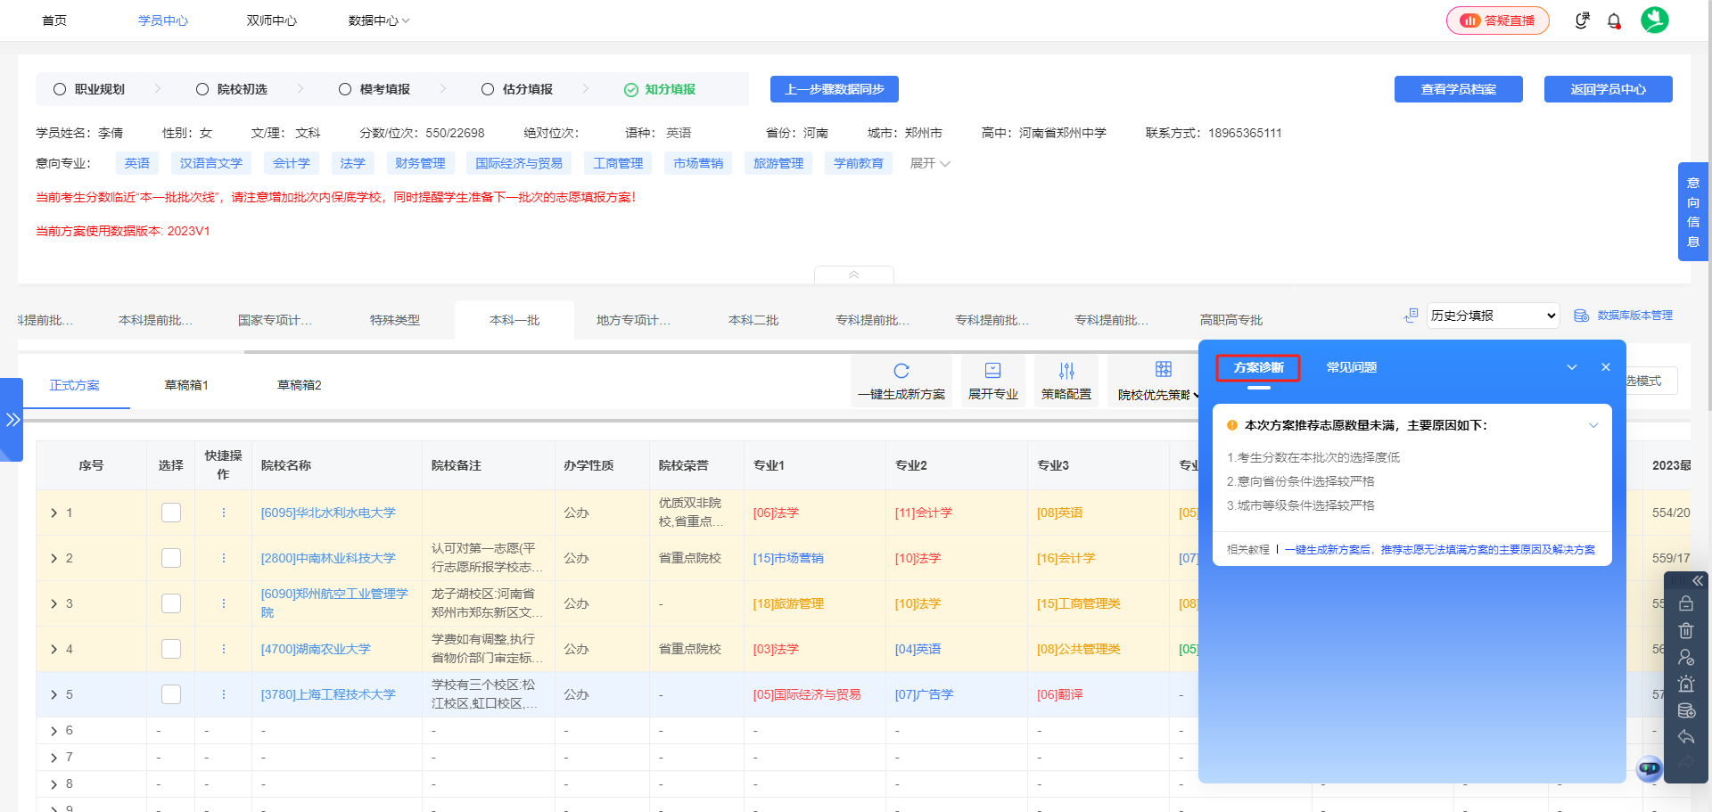
Task: Open the notification bell
Action: [x=1614, y=21]
